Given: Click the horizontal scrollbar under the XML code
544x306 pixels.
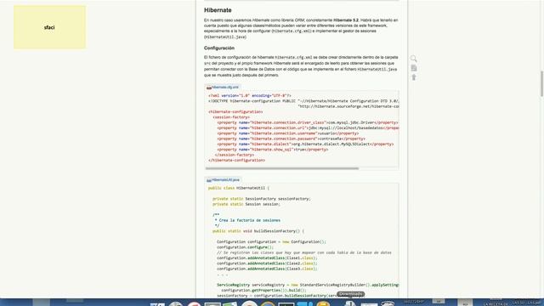Looking at the screenshot, I should pos(282,168).
